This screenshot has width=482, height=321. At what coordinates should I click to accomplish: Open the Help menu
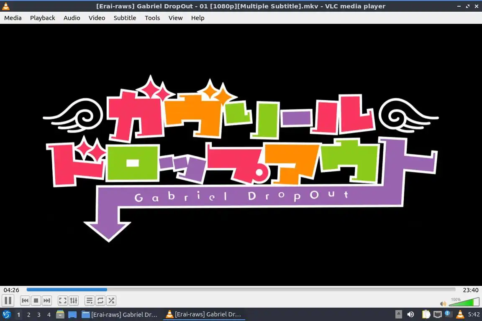197,18
